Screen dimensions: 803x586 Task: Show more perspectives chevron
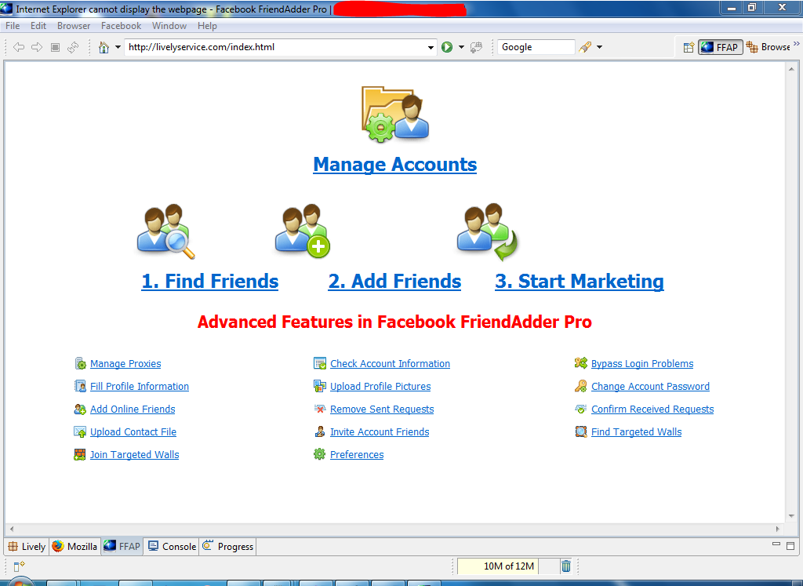(797, 44)
